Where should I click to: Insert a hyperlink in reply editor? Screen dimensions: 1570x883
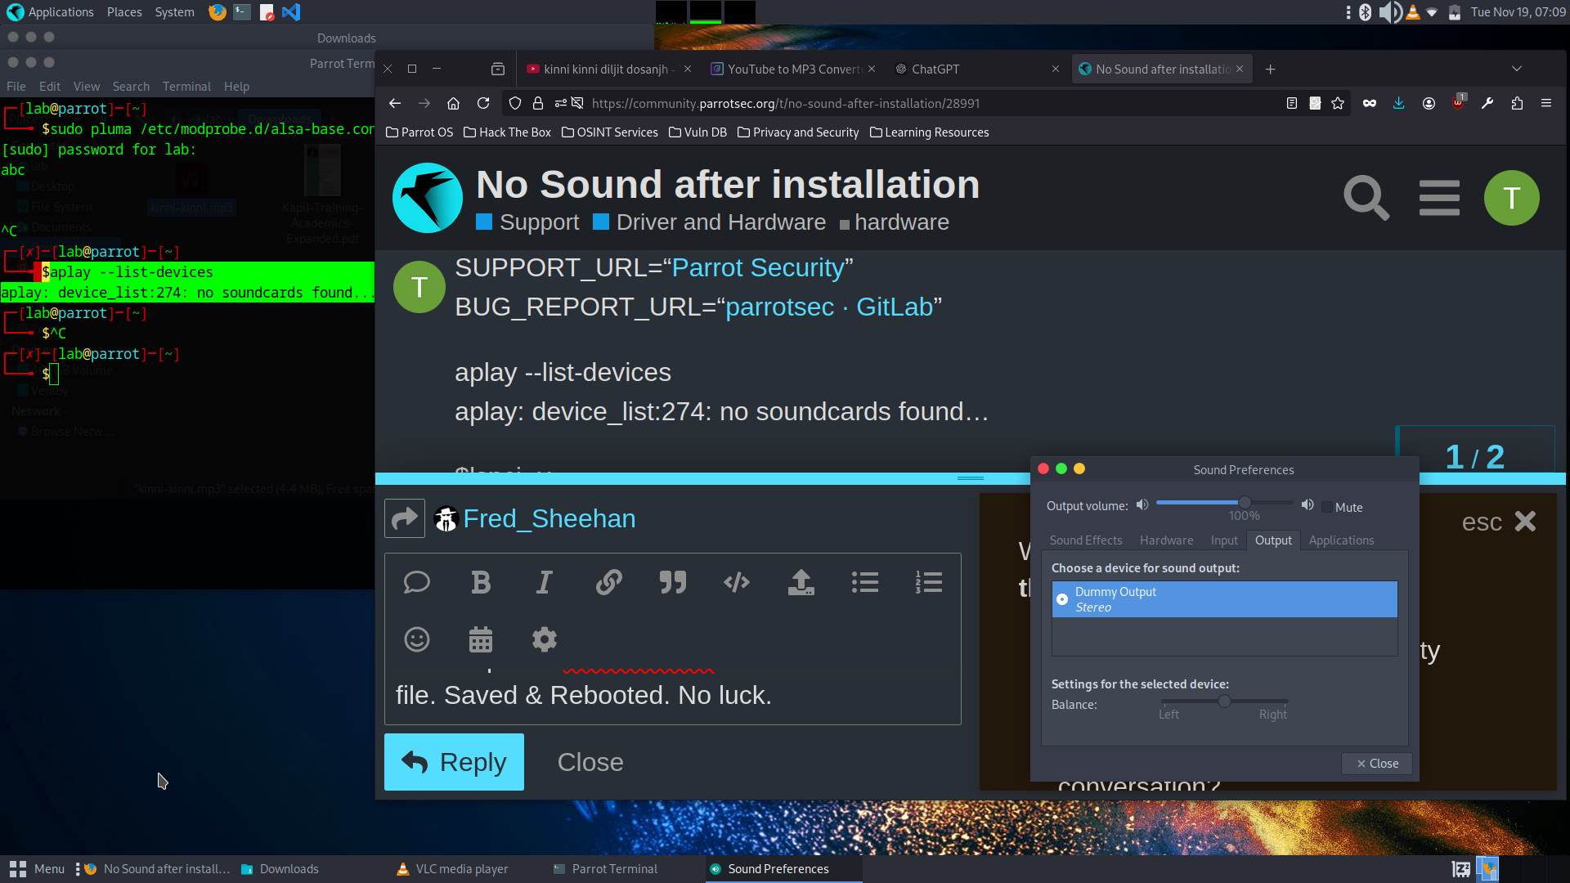[x=608, y=582]
